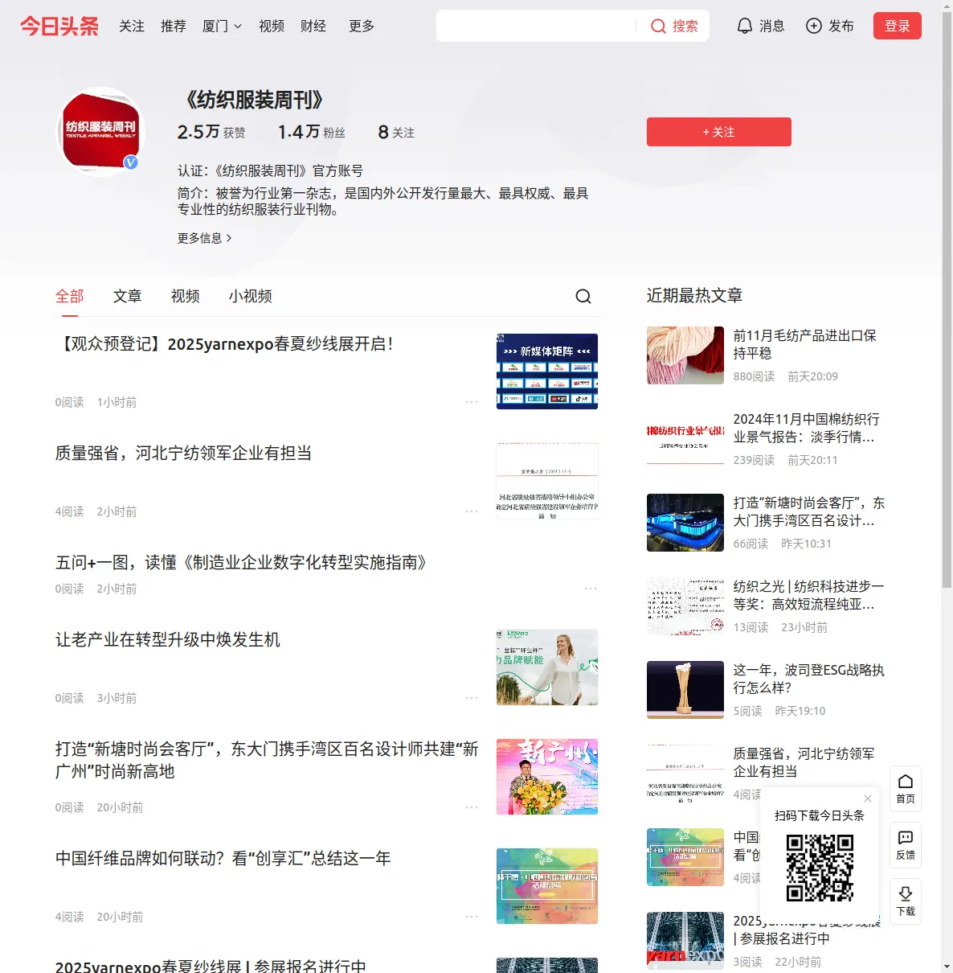Open more options for 2025yarnexpo观众预登记 article
Image resolution: width=953 pixels, height=973 pixels.
pos(472,402)
